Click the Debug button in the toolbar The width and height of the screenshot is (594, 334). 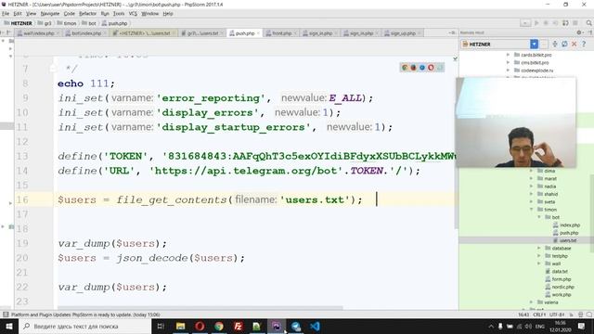[546, 23]
